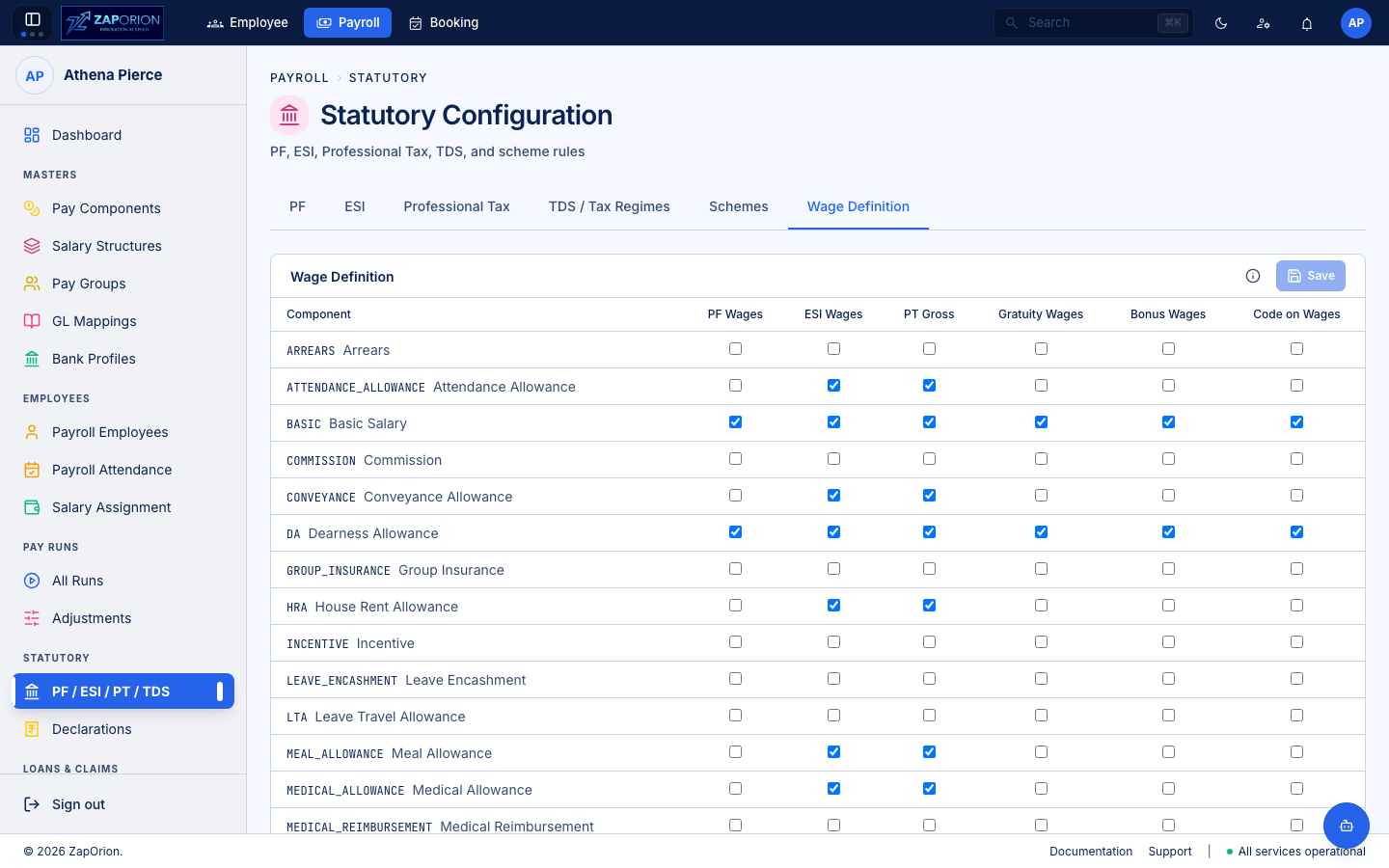
Task: Open notifications bell
Action: pos(1307,23)
